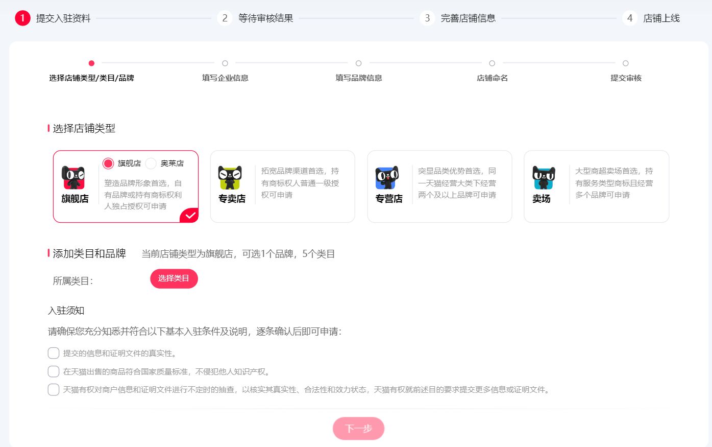This screenshot has height=447, width=712.
Task: Click the 提交审核 sub-step marker
Action: 626,63
